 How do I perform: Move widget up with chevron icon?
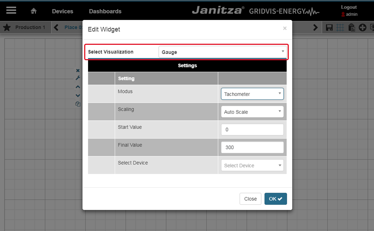(x=78, y=87)
